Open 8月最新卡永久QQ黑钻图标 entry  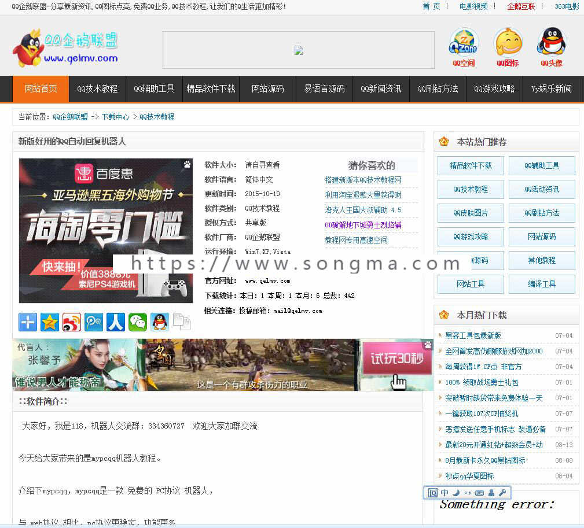pos(485,460)
